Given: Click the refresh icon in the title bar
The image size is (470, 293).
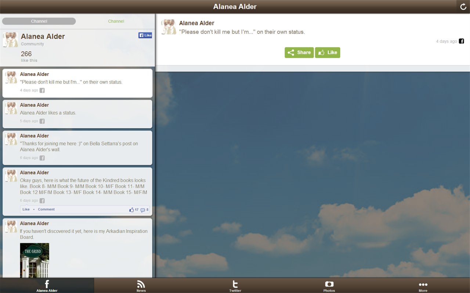Looking at the screenshot, I should click(x=463, y=6).
